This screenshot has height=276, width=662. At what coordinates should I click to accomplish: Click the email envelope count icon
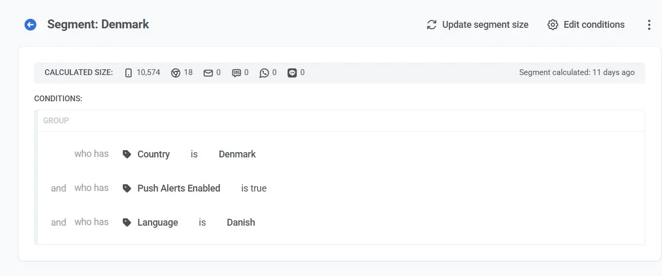click(208, 73)
